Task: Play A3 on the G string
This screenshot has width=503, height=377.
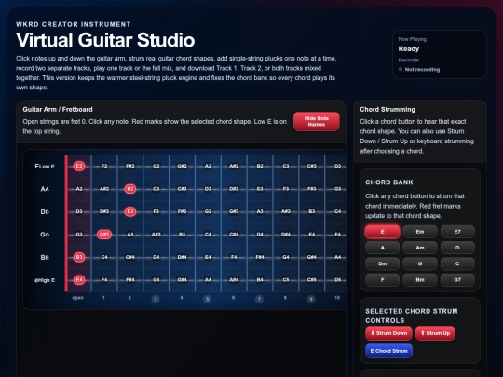Action: click(130, 235)
